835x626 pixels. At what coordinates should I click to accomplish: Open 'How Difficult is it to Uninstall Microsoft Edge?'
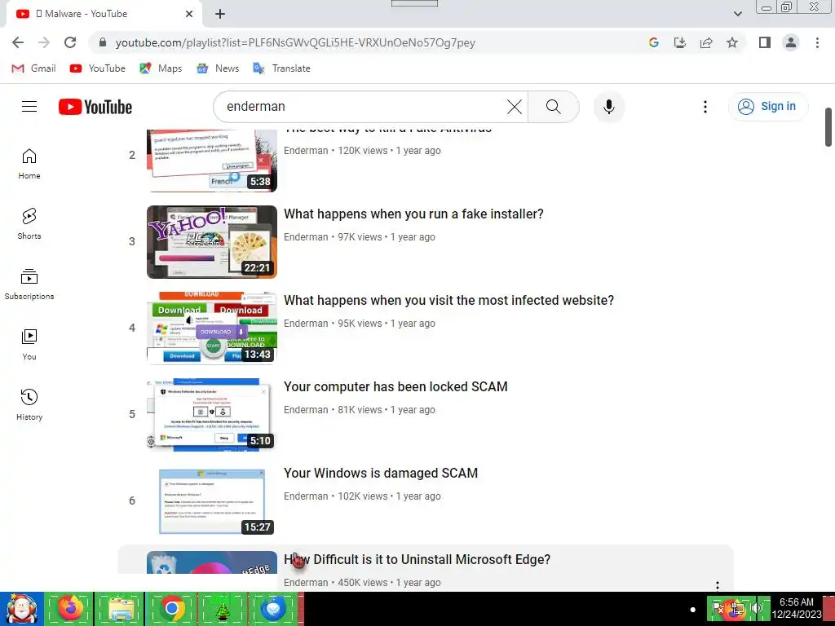[417, 559]
